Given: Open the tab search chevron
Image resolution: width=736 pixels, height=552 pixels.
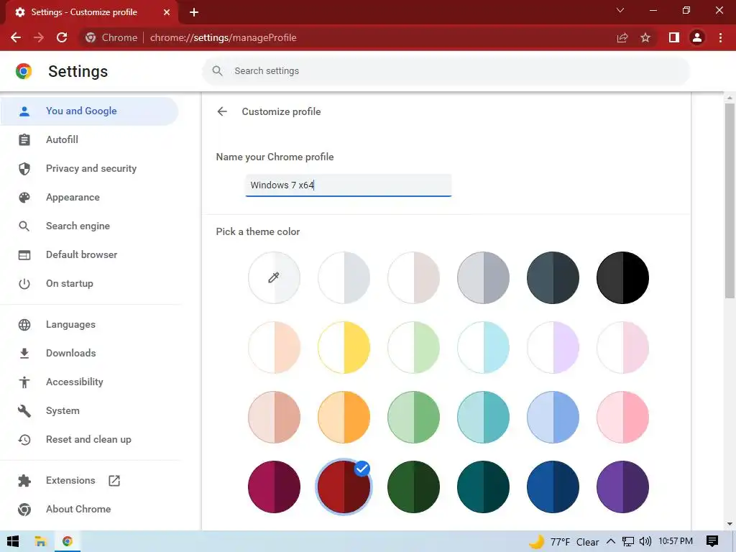Looking at the screenshot, I should (620, 10).
